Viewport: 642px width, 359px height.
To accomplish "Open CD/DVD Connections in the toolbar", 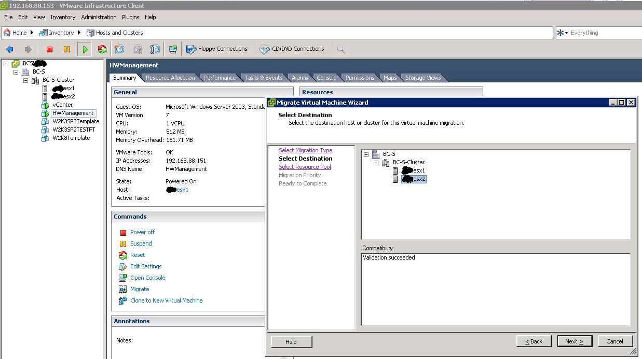I will point(292,49).
